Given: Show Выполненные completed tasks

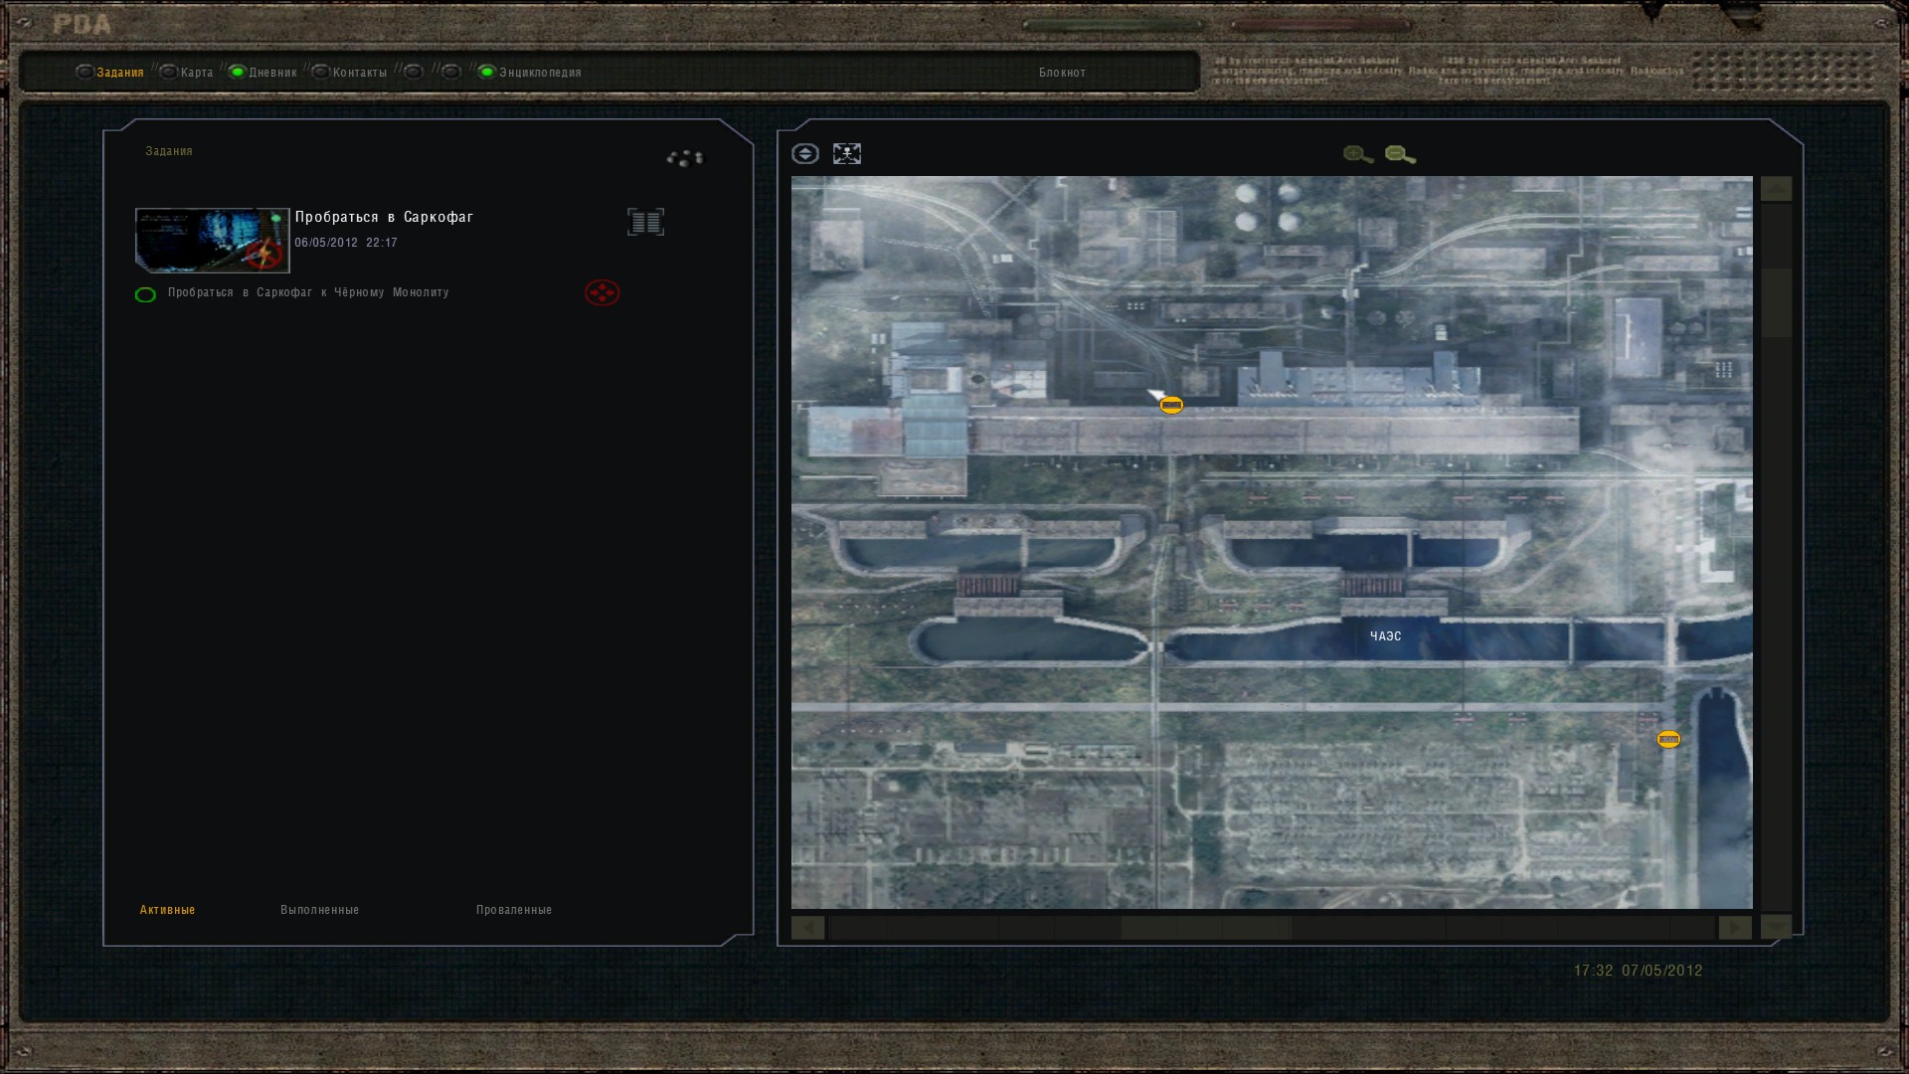Looking at the screenshot, I should coord(319,910).
